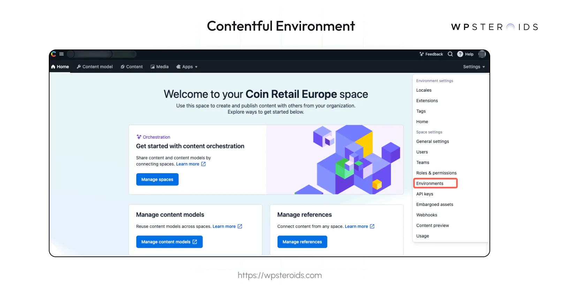The image size is (562, 285).
Task: Click the Apps puzzle icon
Action: (x=179, y=67)
